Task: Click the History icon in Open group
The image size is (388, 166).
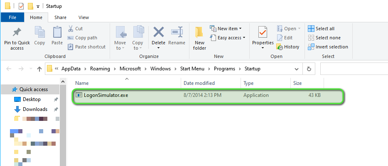Action: (x=280, y=47)
